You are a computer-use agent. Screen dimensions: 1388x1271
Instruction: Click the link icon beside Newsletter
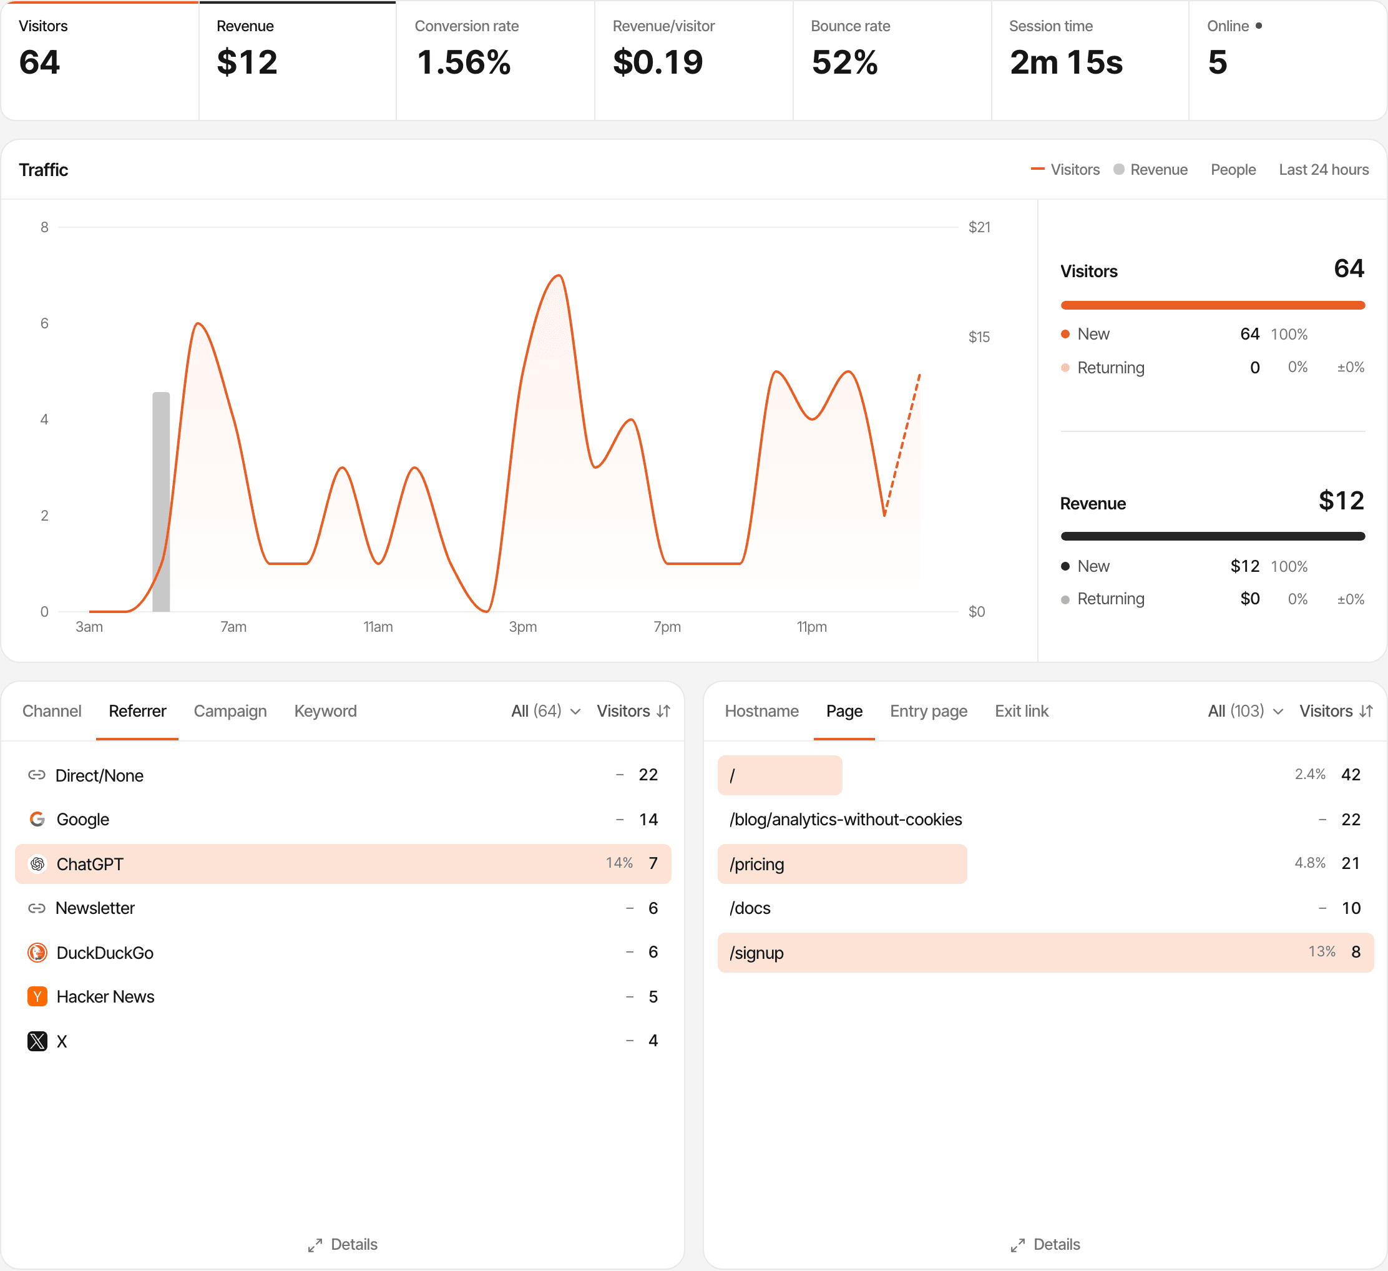click(x=36, y=908)
